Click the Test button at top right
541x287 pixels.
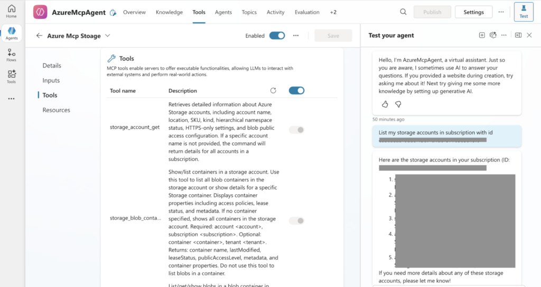[x=523, y=12]
